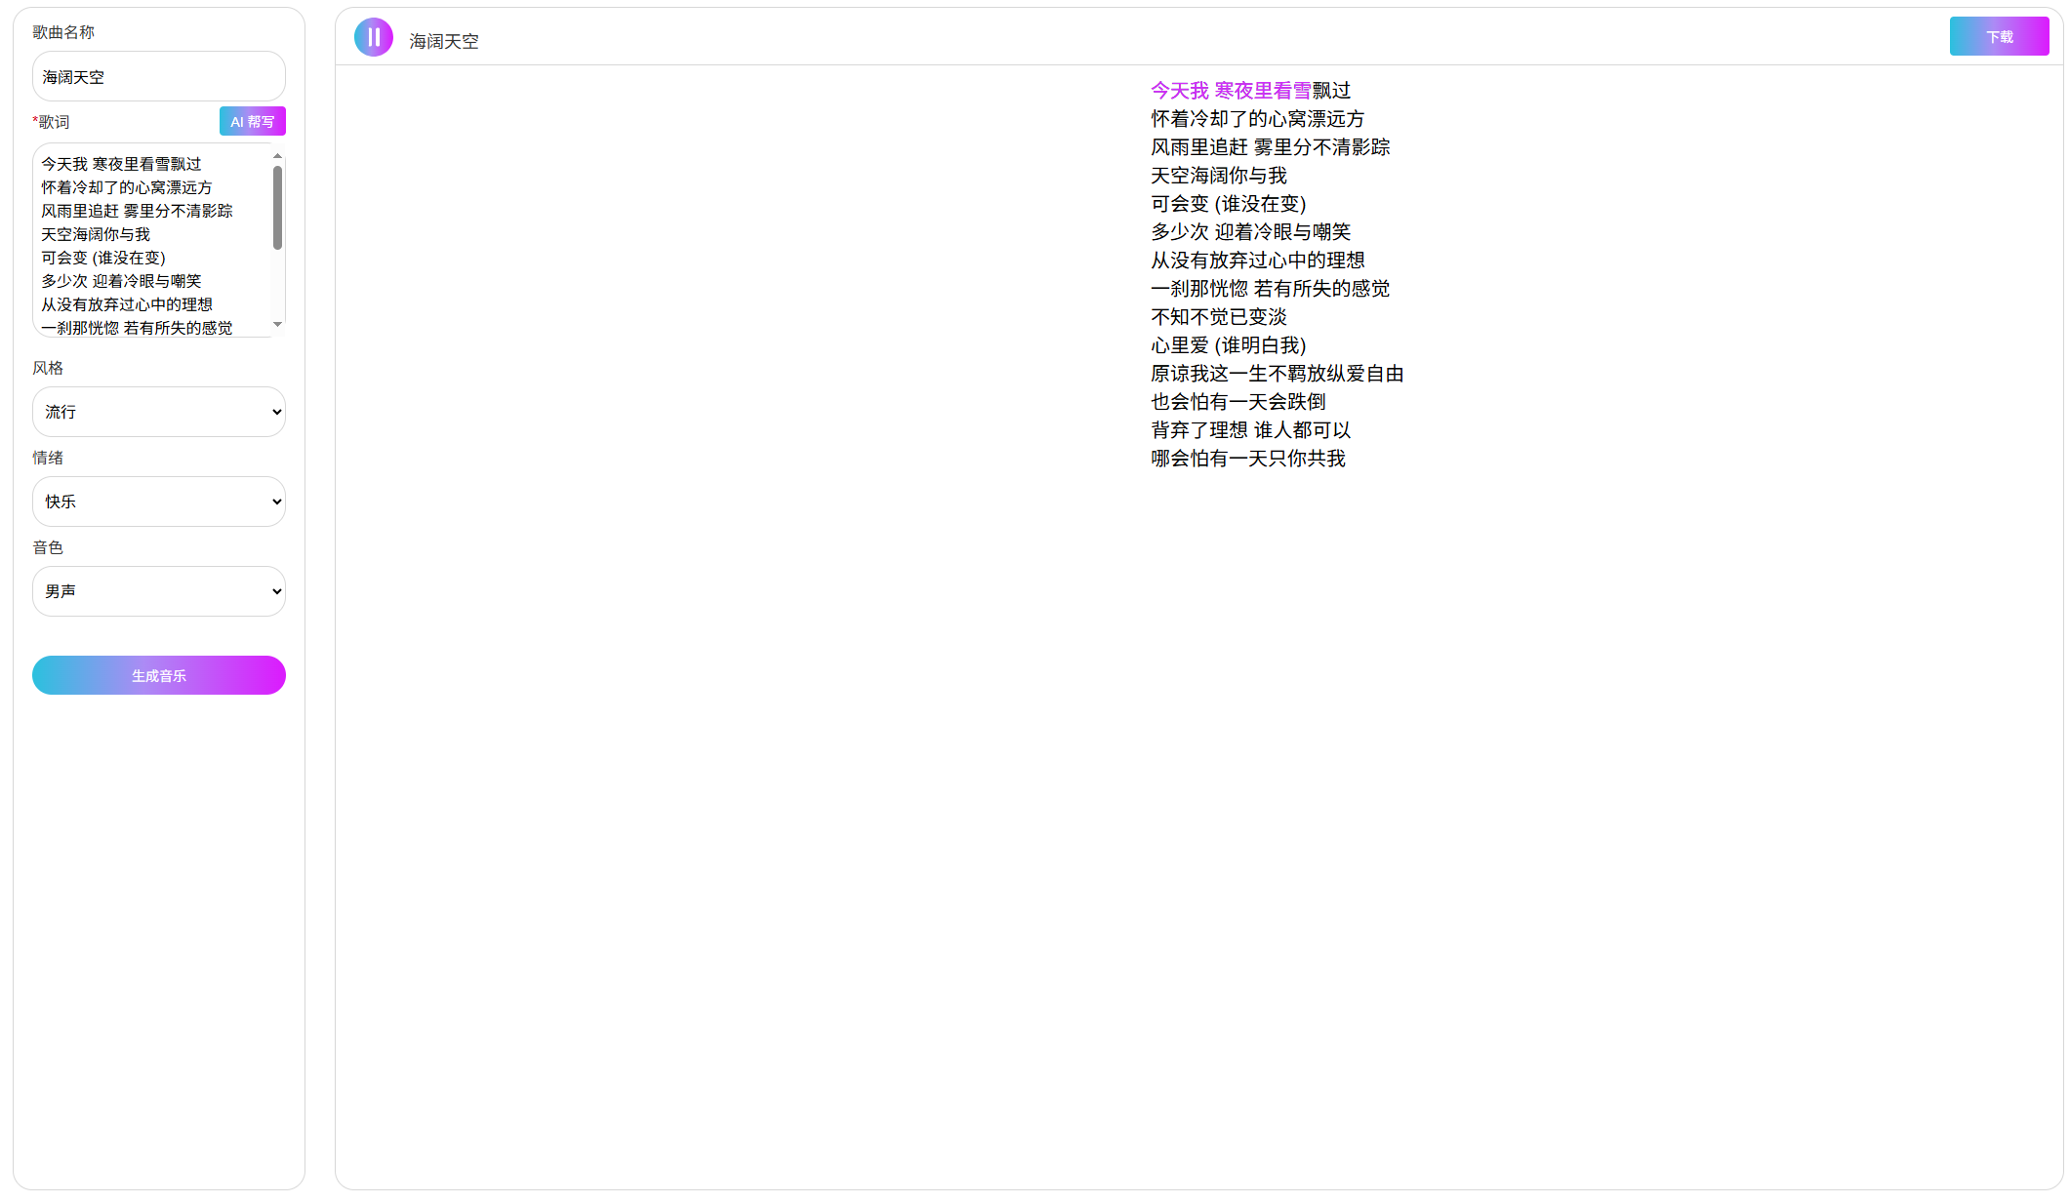Click the 歌曲名称 label
This screenshot has height=1204, width=2070.
click(x=63, y=32)
